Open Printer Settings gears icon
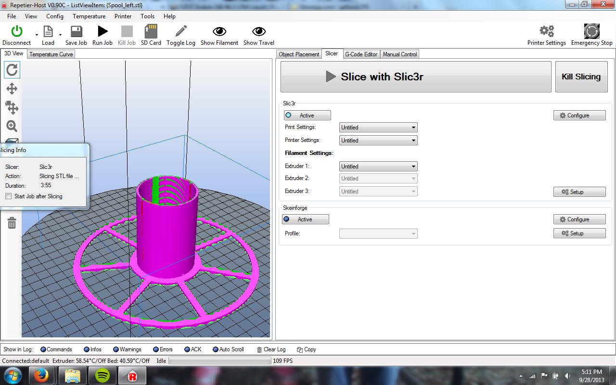Screen dimensions: 616x385 [546, 32]
